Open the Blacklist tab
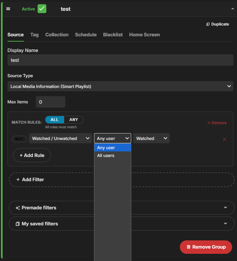The image size is (237, 261). [113, 35]
